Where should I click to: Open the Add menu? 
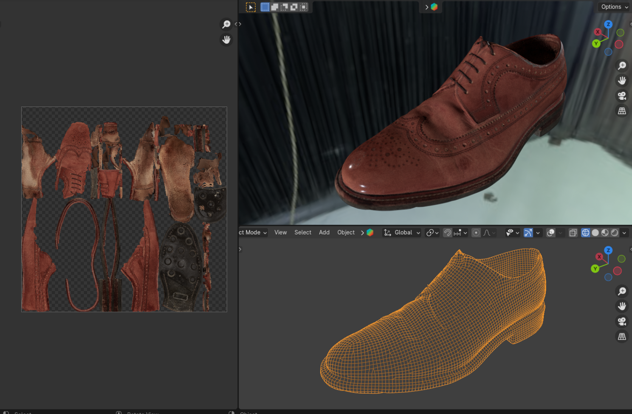pyautogui.click(x=324, y=233)
